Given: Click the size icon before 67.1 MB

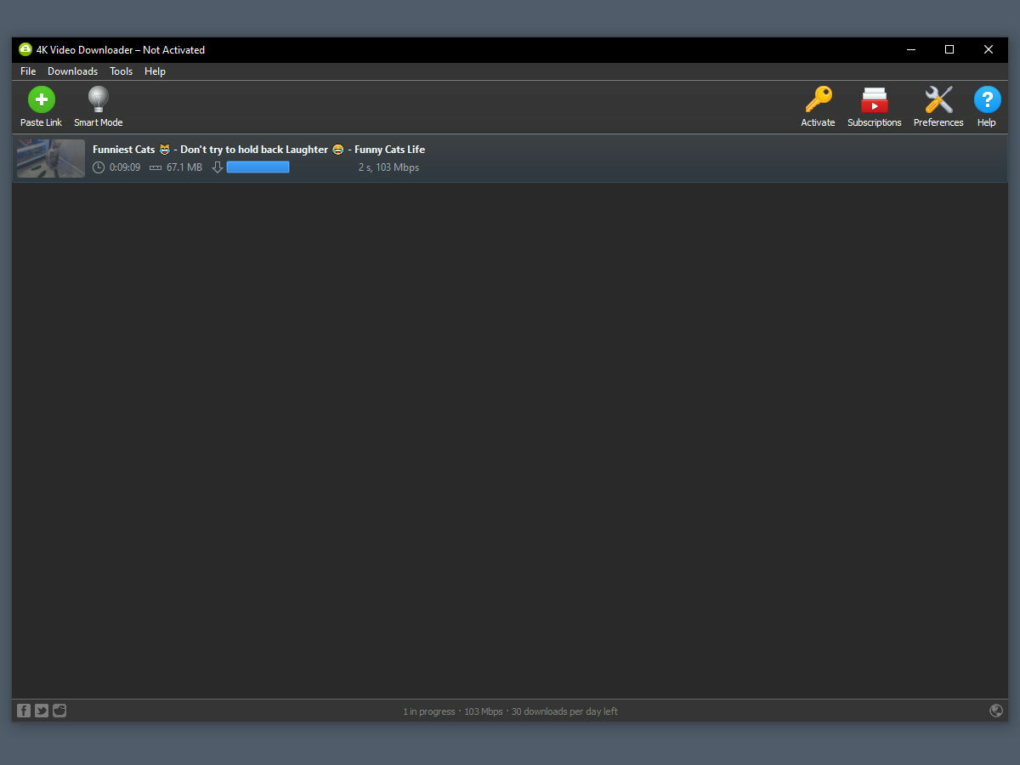Looking at the screenshot, I should click(155, 167).
